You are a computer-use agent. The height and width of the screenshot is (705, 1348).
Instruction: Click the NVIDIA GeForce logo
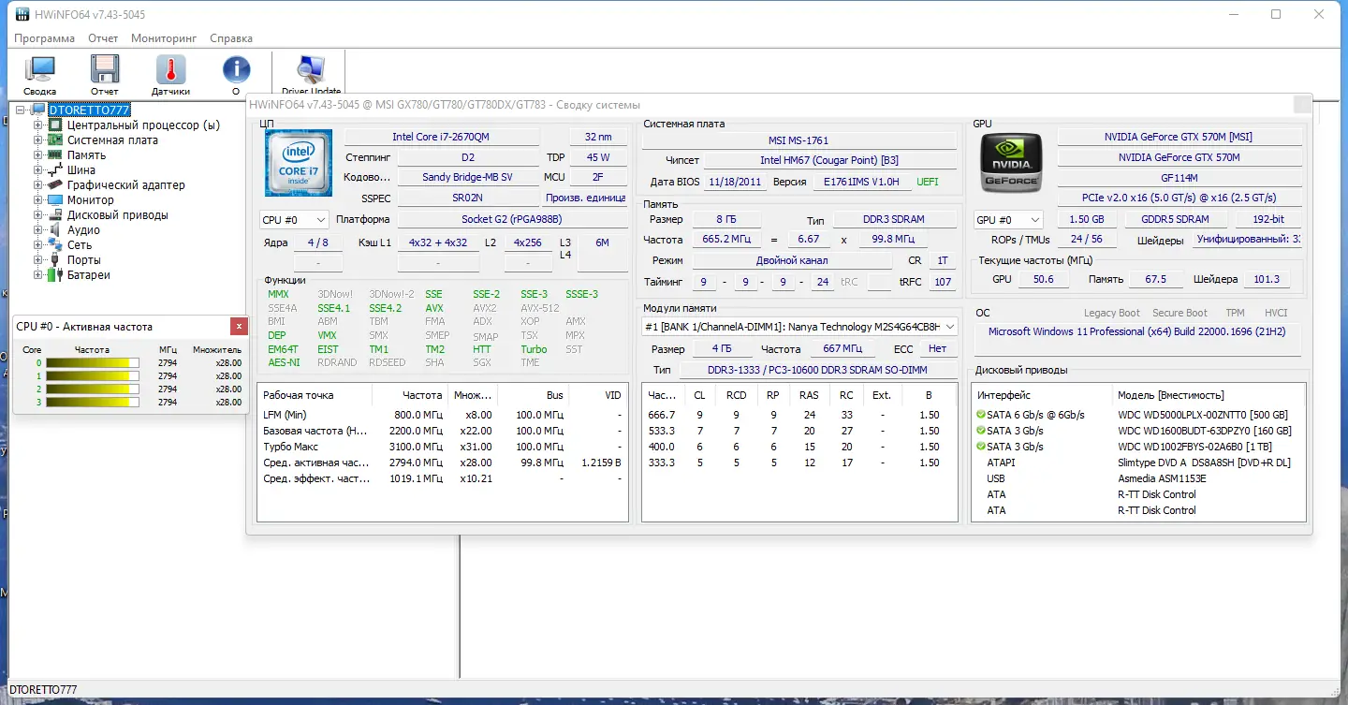[x=1011, y=163]
